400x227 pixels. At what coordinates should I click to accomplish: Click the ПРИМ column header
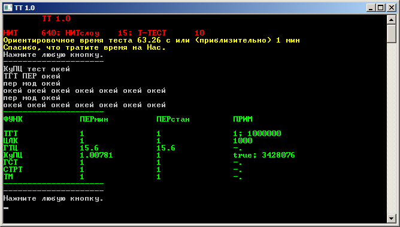[243, 119]
